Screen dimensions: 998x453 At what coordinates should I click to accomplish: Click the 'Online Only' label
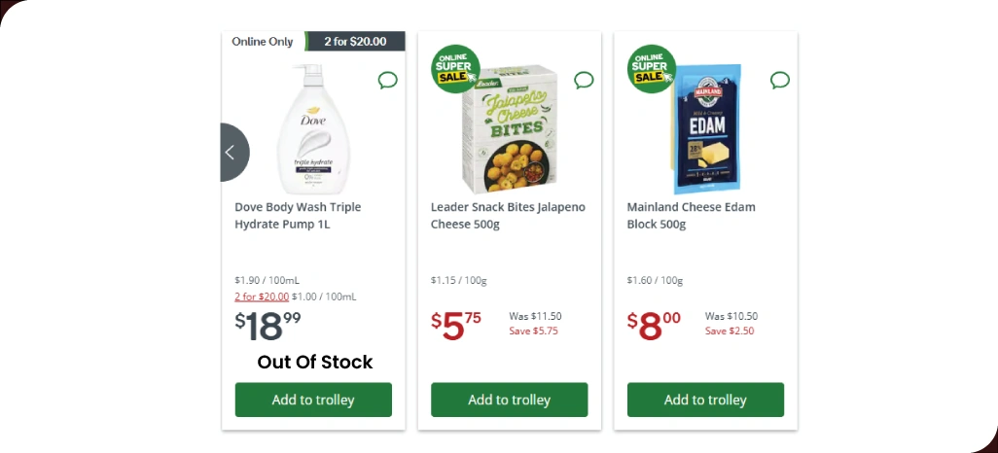[263, 42]
